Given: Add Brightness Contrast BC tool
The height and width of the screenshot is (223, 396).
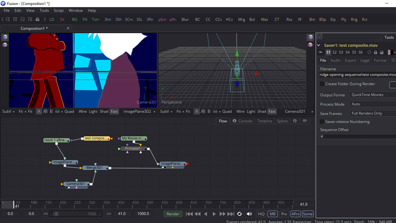Looking at the screenshot, I should click(197, 19).
